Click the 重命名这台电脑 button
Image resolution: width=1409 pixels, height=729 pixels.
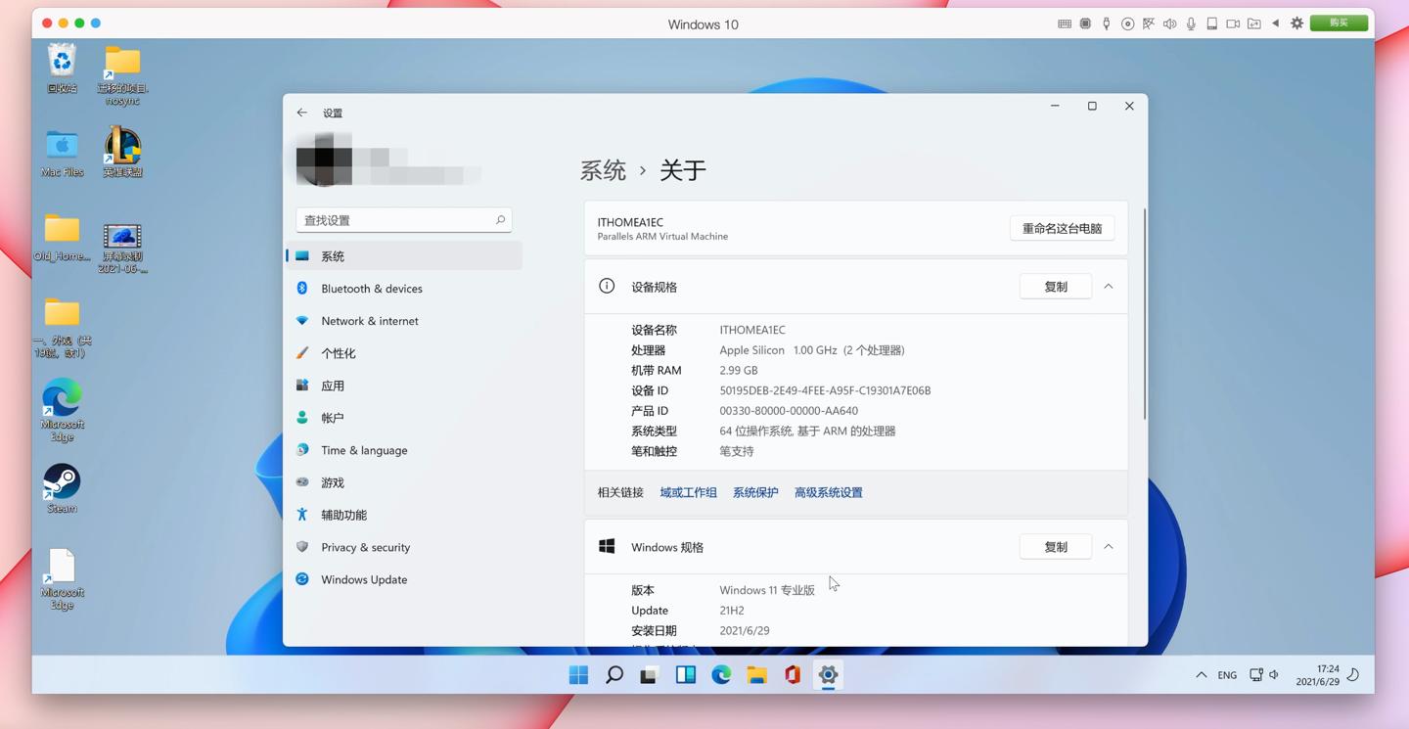(1062, 227)
